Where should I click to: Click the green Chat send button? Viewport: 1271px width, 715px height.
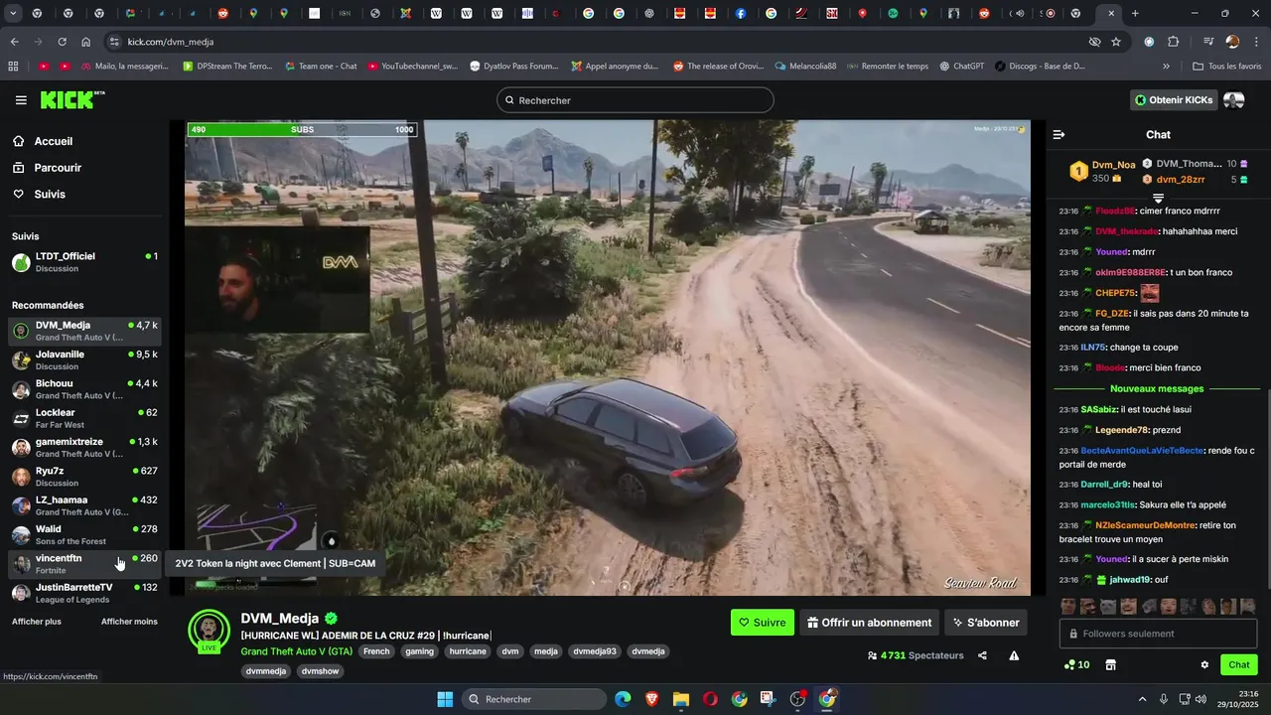click(1238, 664)
